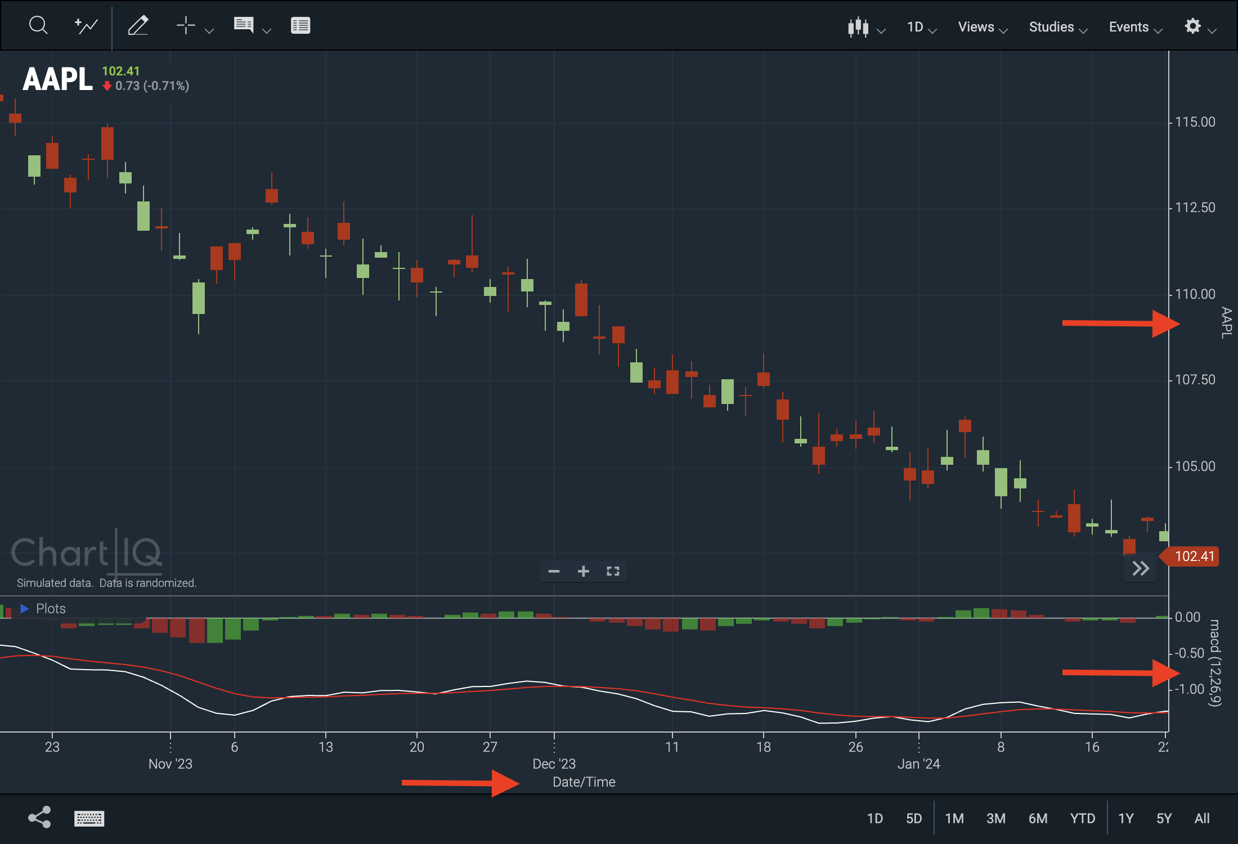The height and width of the screenshot is (844, 1238).
Task: Click the macd (12,26,9) axis label
Action: click(x=1215, y=662)
